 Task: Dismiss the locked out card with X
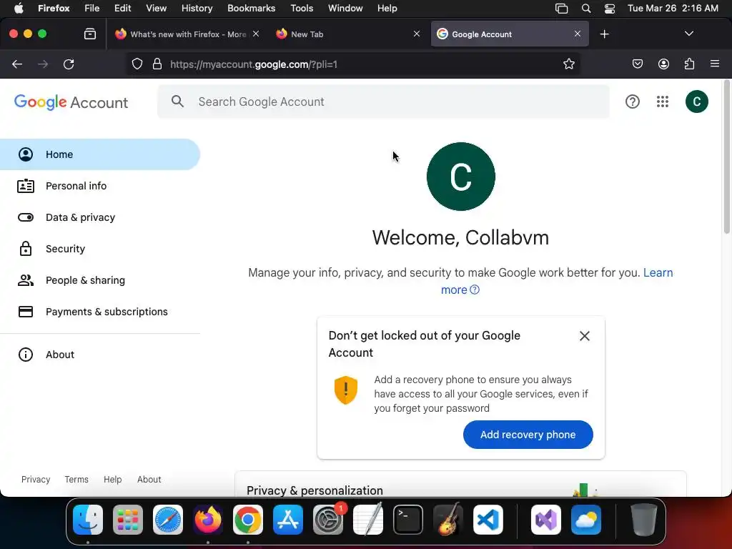pos(585,336)
